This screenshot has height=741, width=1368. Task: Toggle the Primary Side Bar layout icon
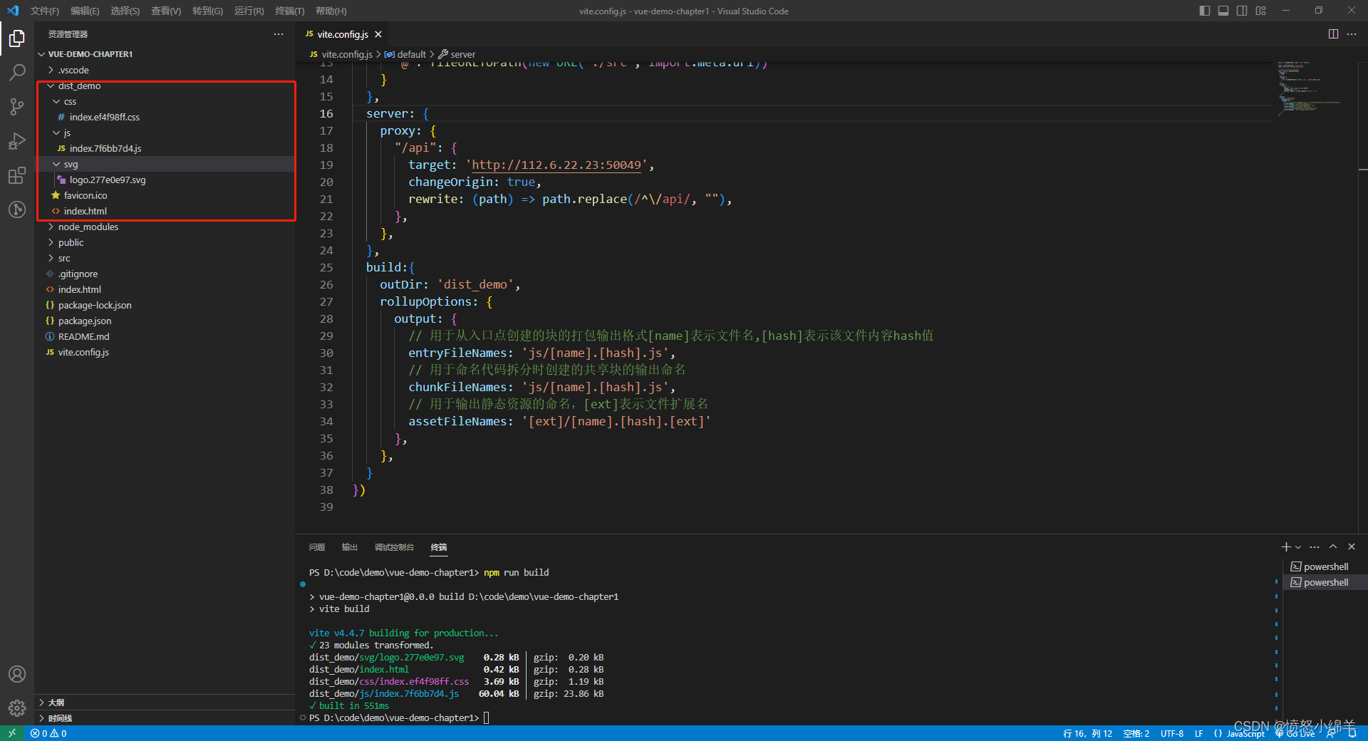pyautogui.click(x=1205, y=11)
